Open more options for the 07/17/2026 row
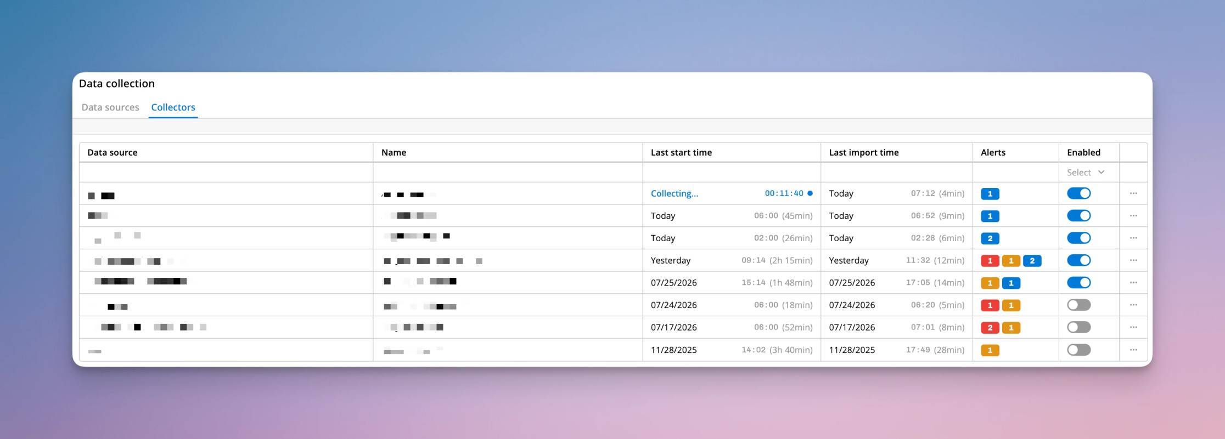 [1133, 327]
